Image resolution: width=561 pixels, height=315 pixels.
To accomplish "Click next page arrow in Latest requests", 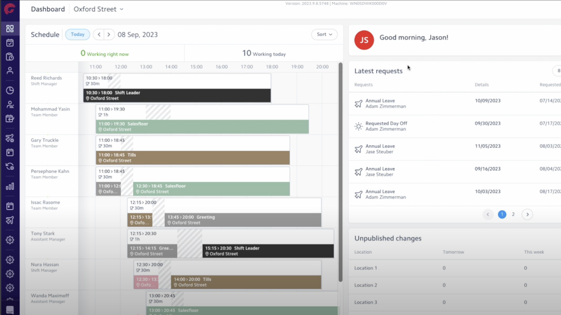I will [527, 214].
